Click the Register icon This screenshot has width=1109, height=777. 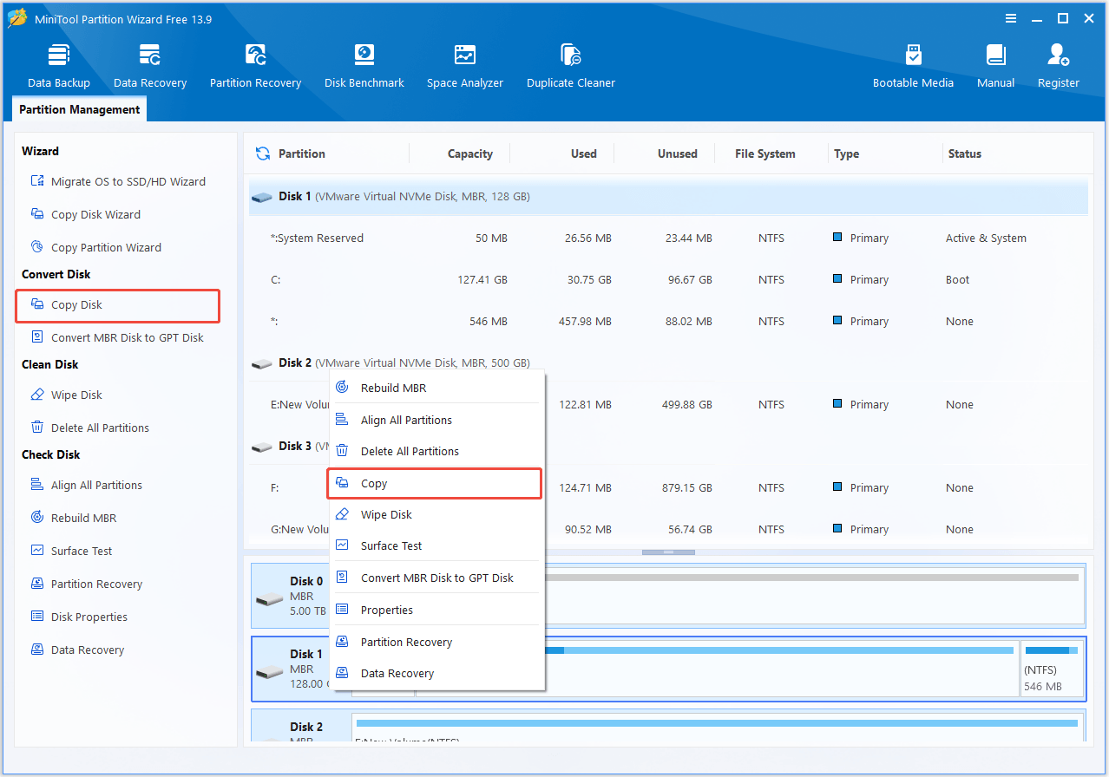(x=1059, y=66)
